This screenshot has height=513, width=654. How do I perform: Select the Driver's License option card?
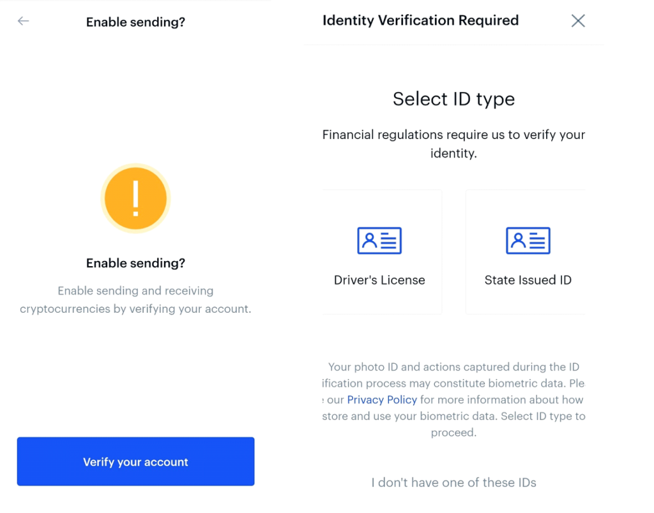(382, 251)
